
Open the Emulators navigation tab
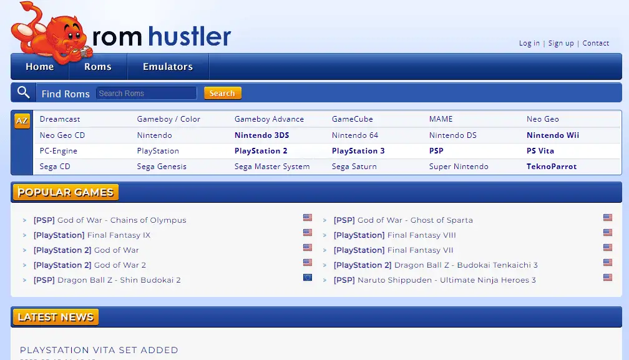(168, 67)
